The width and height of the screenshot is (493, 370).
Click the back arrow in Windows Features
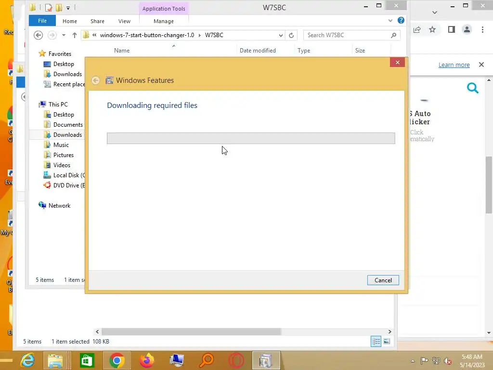pyautogui.click(x=96, y=80)
